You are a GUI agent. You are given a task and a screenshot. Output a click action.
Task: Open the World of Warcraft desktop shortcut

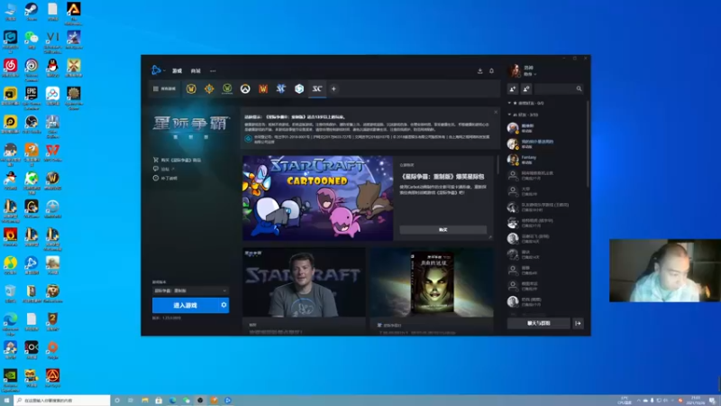click(52, 180)
